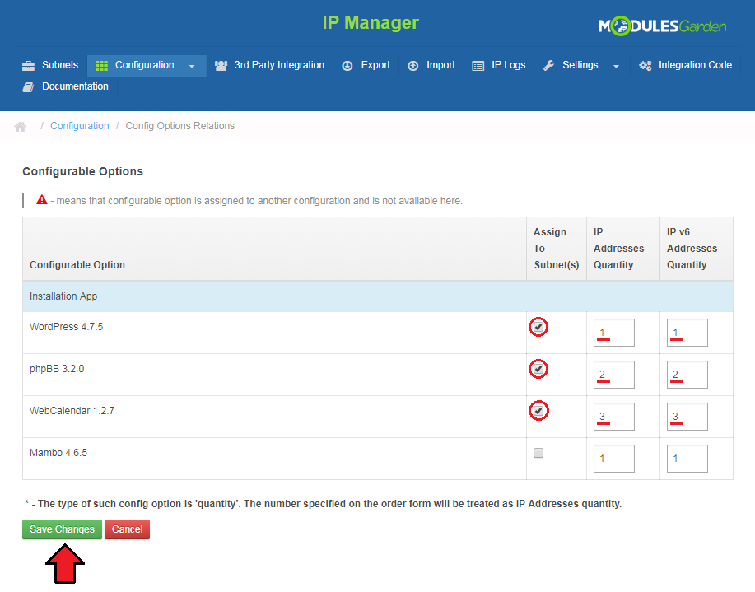Enable Mambo 4.6.5 subnet assignment
Image resolution: width=755 pixels, height=592 pixels.
point(538,453)
